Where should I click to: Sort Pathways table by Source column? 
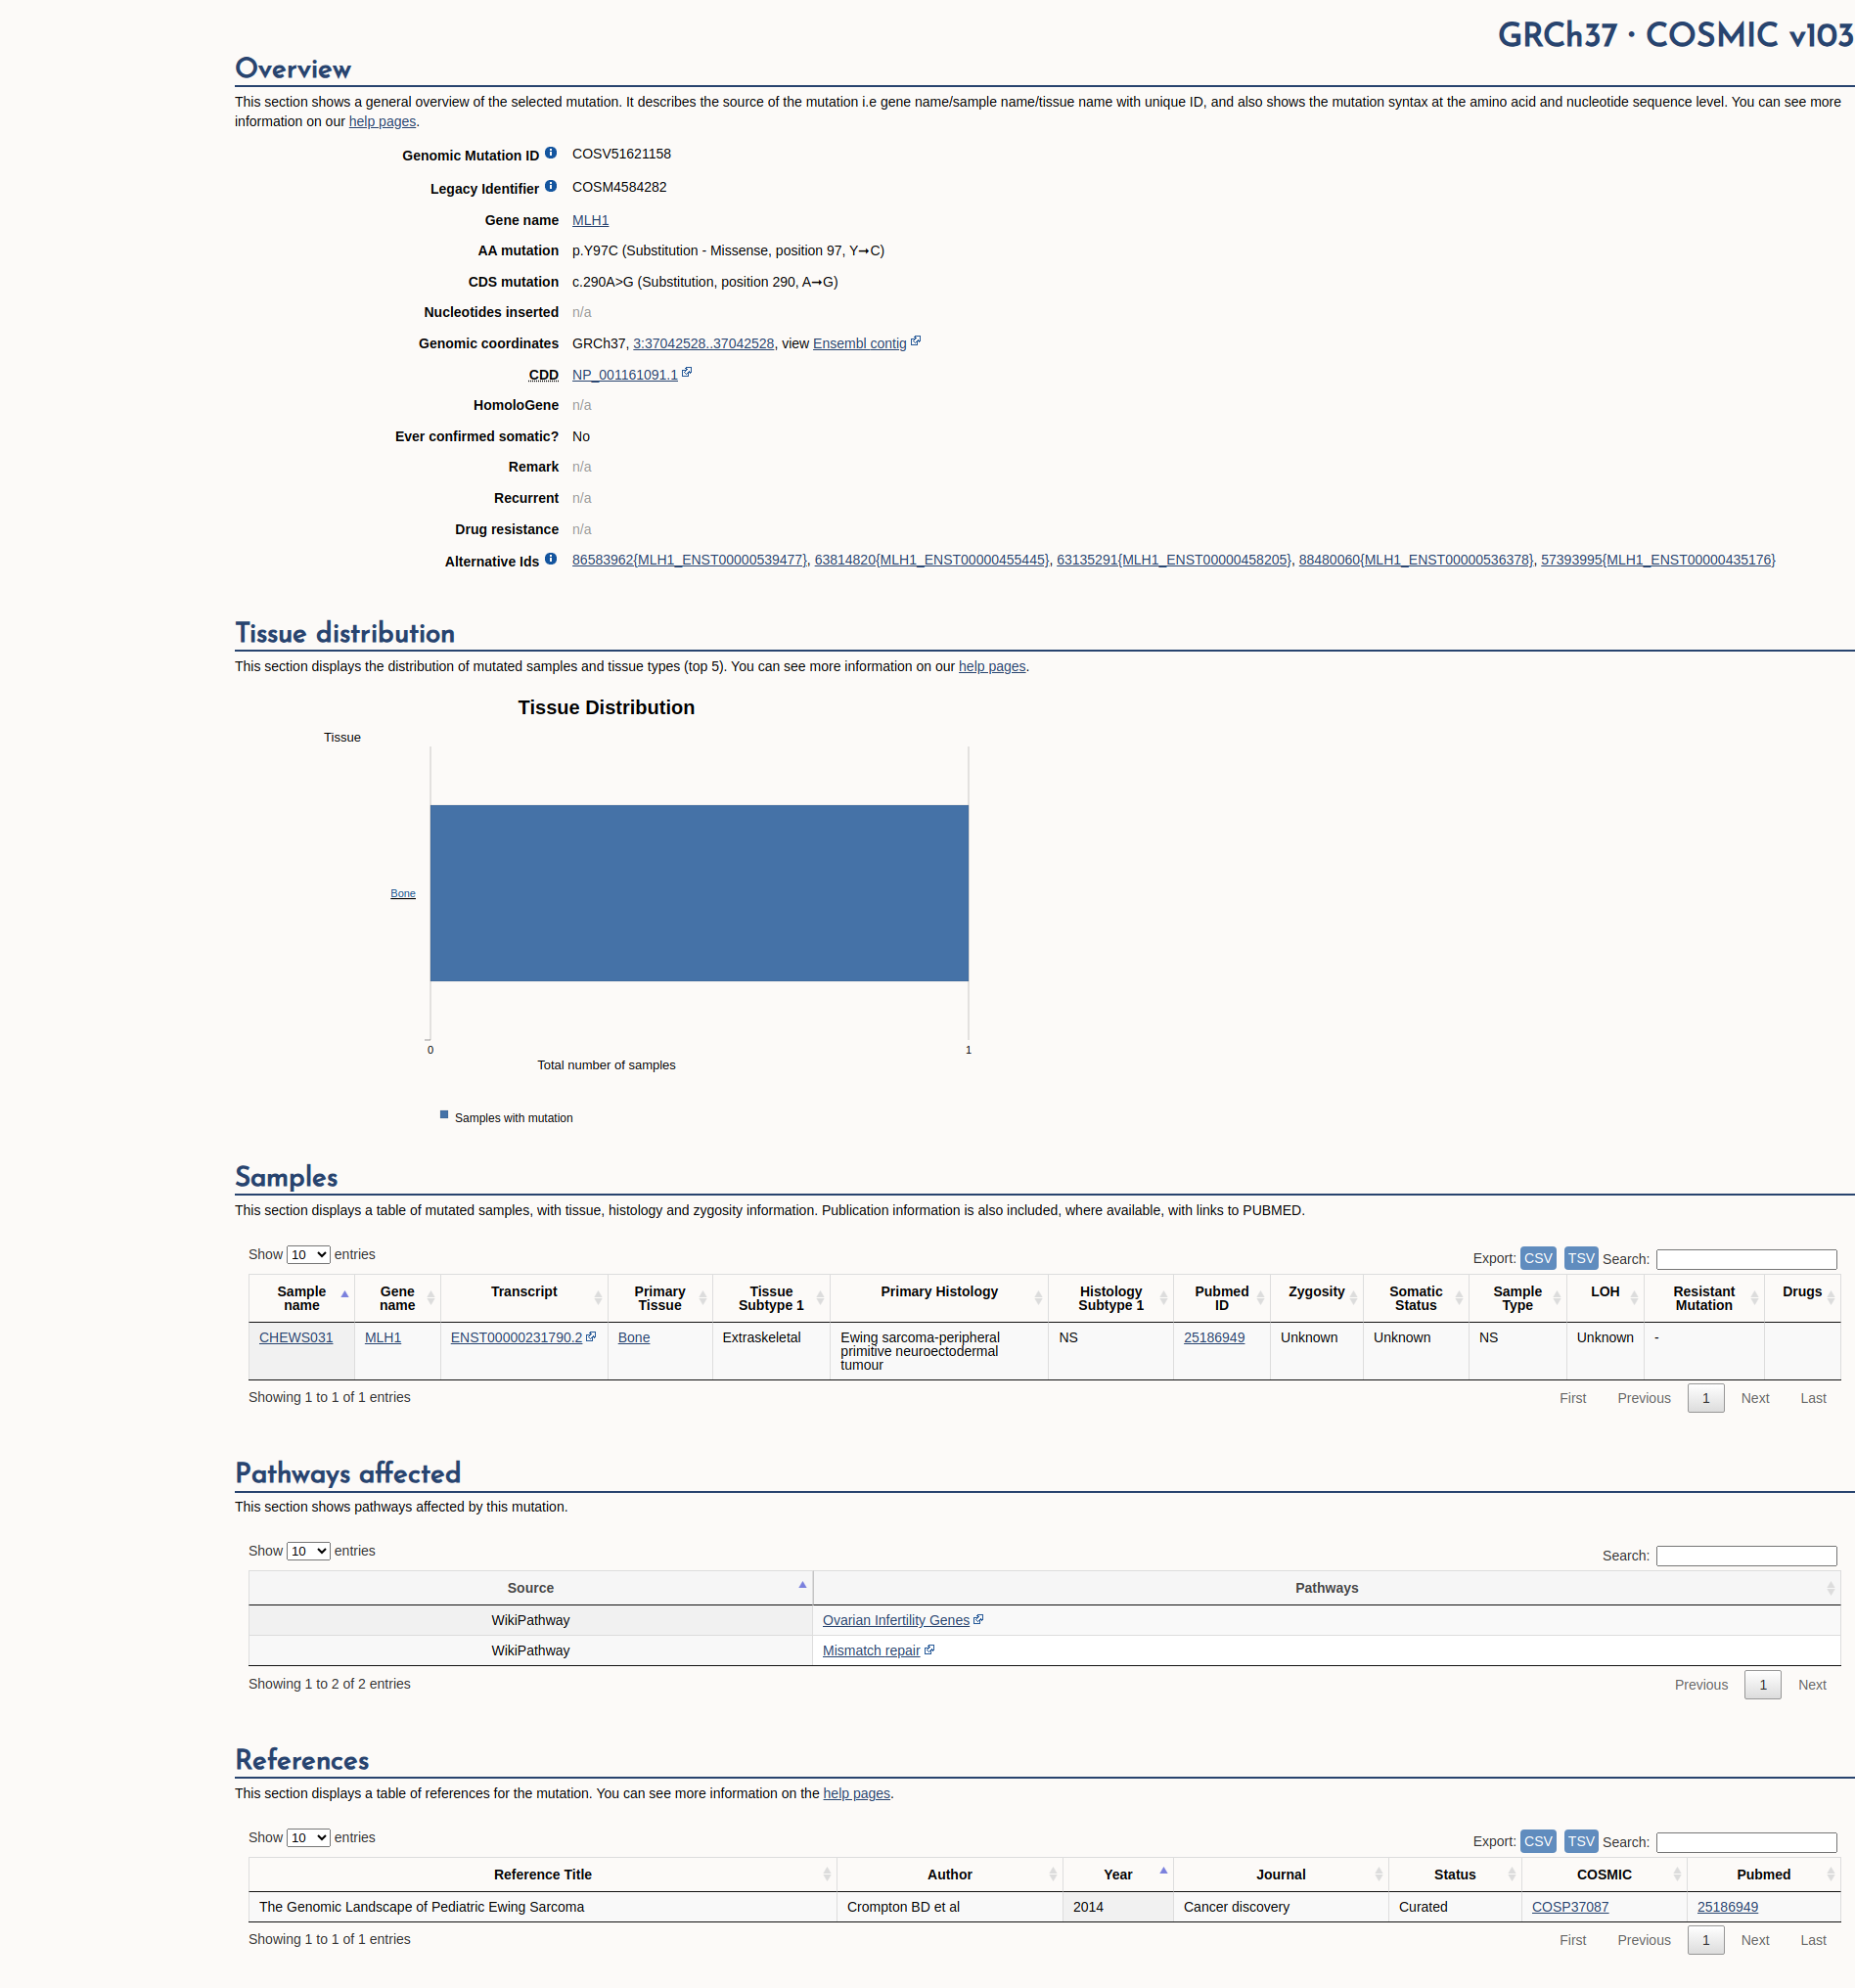[530, 1588]
